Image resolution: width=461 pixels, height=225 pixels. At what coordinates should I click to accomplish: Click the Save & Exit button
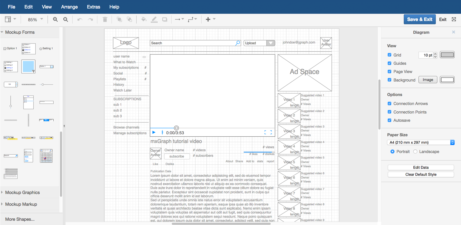(x=420, y=19)
